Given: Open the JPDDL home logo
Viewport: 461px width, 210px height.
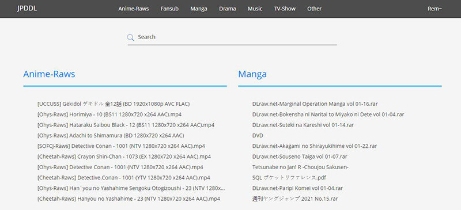Looking at the screenshot, I should (27, 9).
